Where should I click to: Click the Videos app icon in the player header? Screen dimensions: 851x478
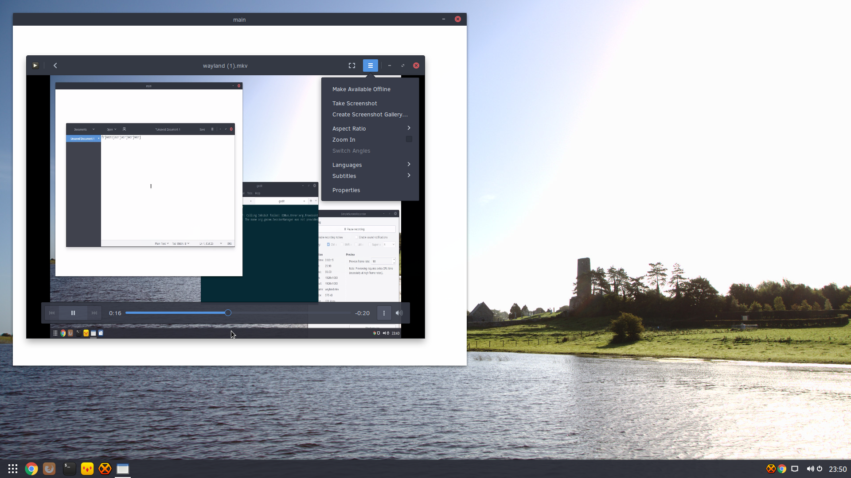(35, 66)
